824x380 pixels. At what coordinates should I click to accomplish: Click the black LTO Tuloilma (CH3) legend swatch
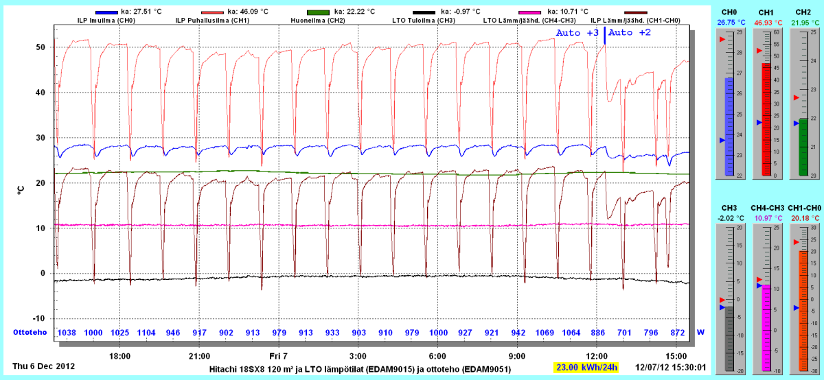[423, 12]
